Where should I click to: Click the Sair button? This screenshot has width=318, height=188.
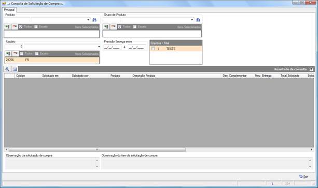pyautogui.click(x=303, y=177)
